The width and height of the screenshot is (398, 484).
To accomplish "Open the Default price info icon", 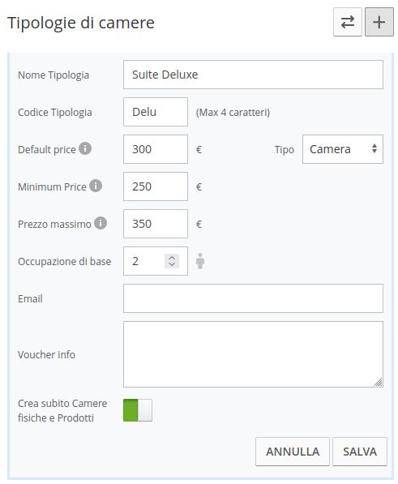I will pyautogui.click(x=85, y=148).
